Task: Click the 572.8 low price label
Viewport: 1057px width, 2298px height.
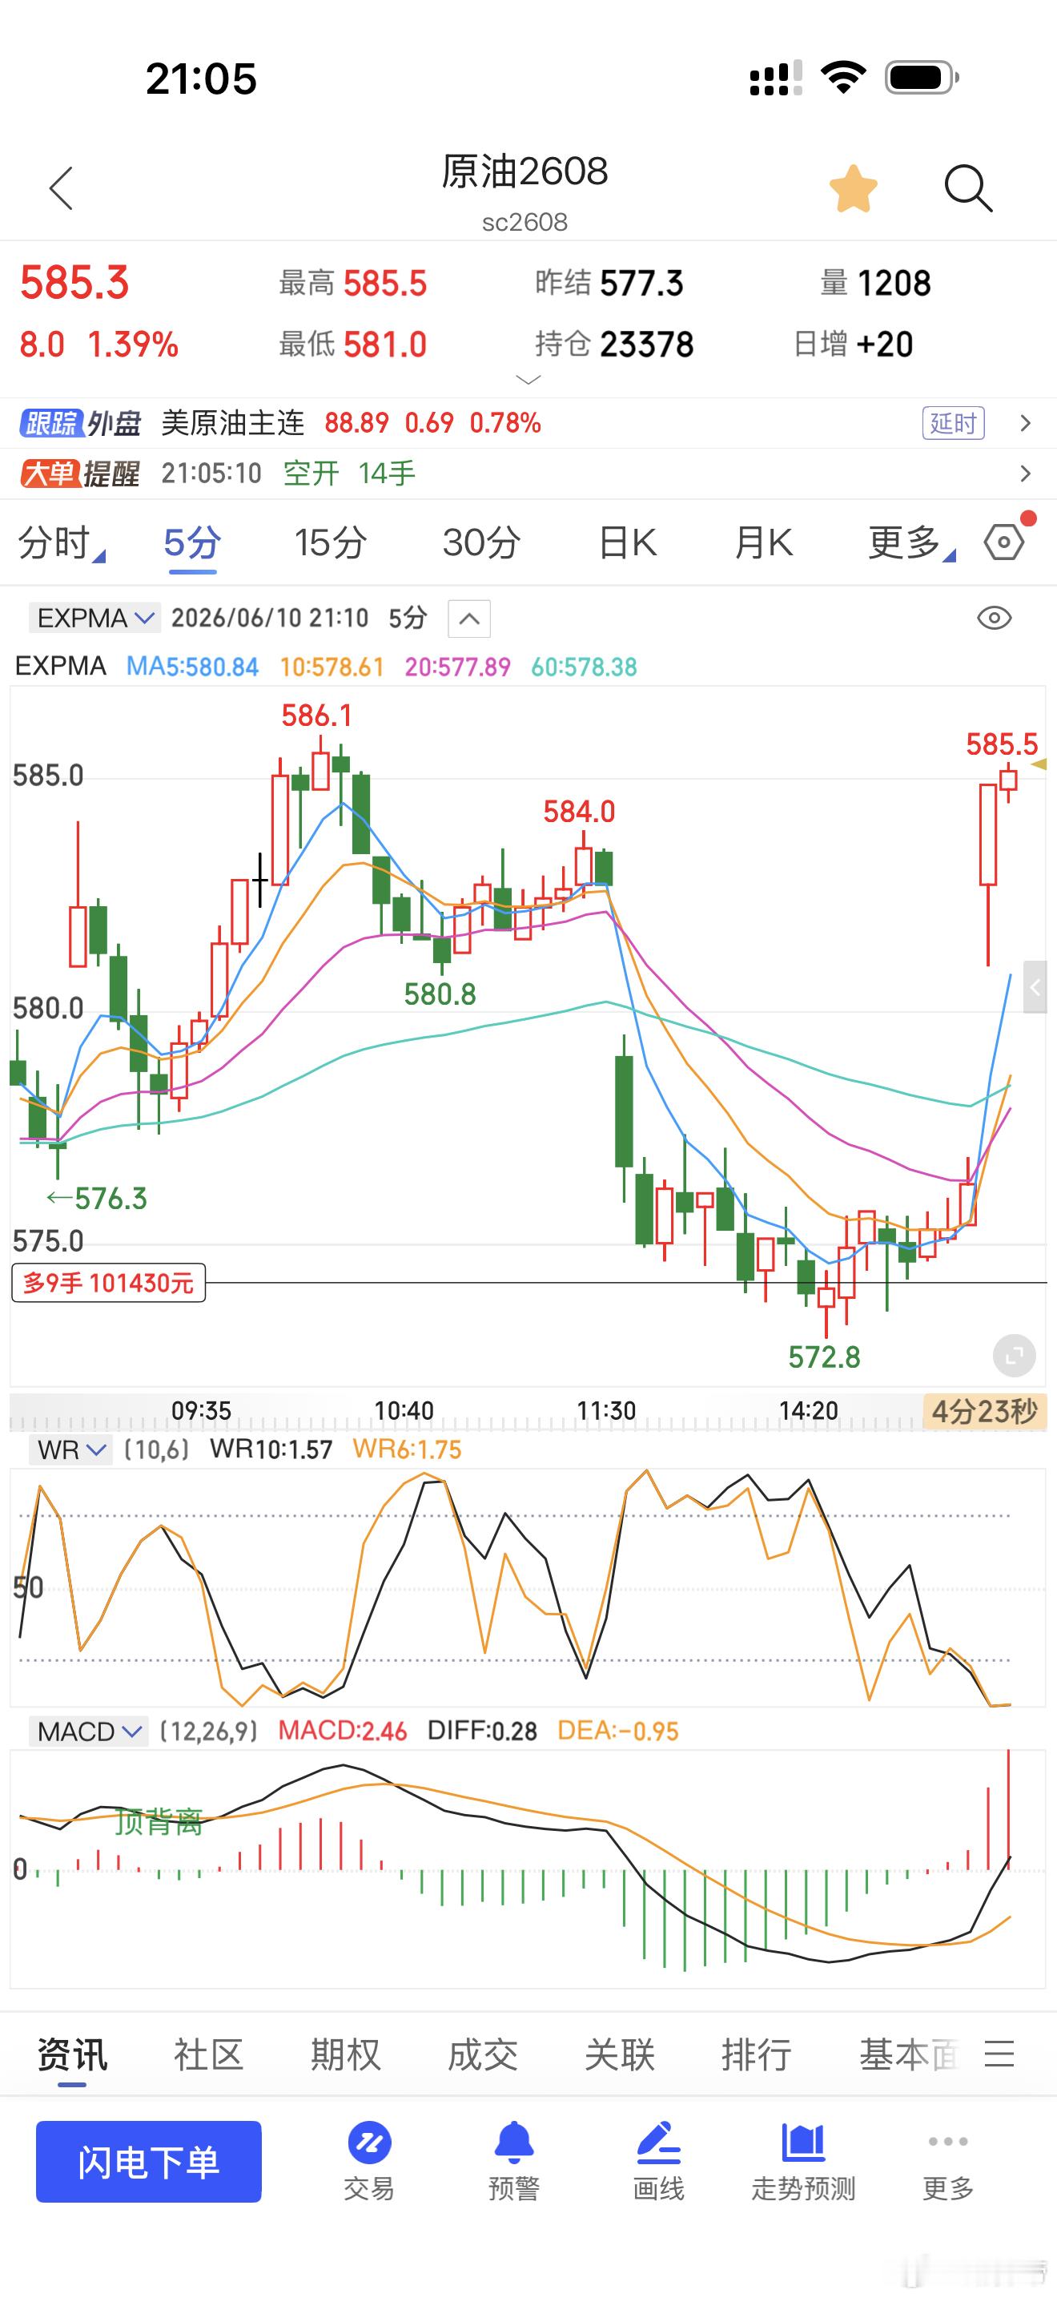Action: [825, 1357]
